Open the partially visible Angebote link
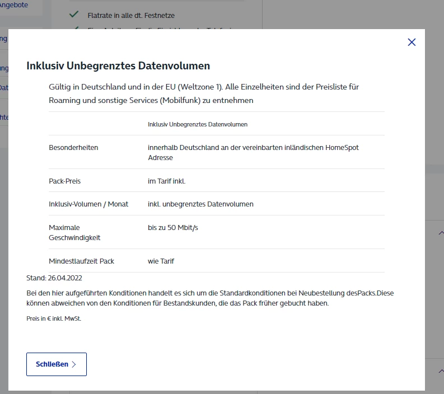444x394 pixels. (13, 4)
